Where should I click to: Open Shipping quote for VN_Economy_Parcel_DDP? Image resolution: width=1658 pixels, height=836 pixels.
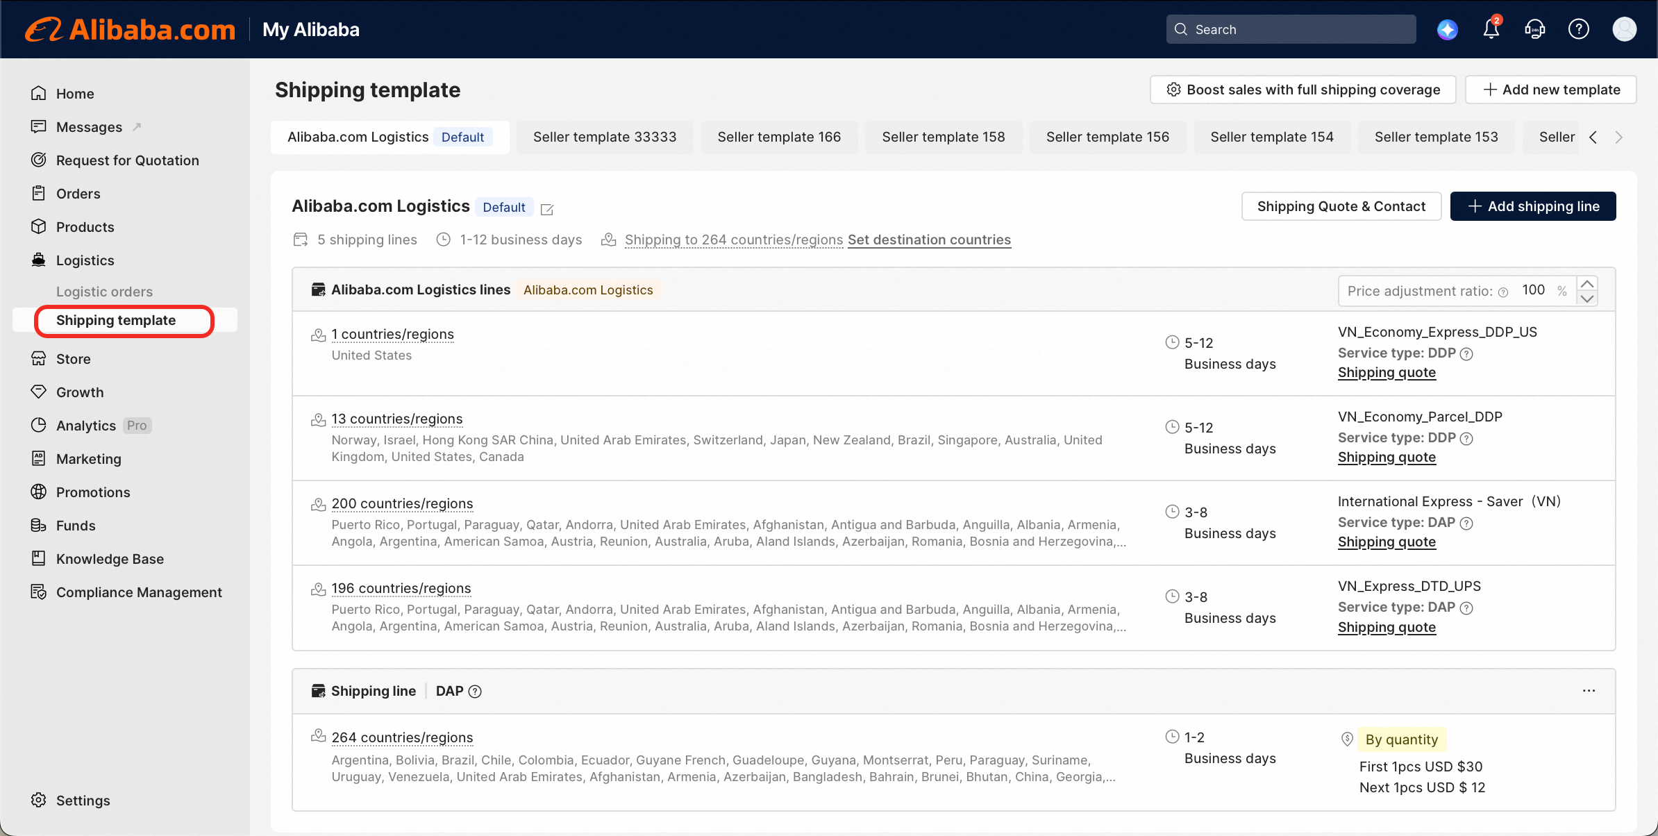(1387, 457)
